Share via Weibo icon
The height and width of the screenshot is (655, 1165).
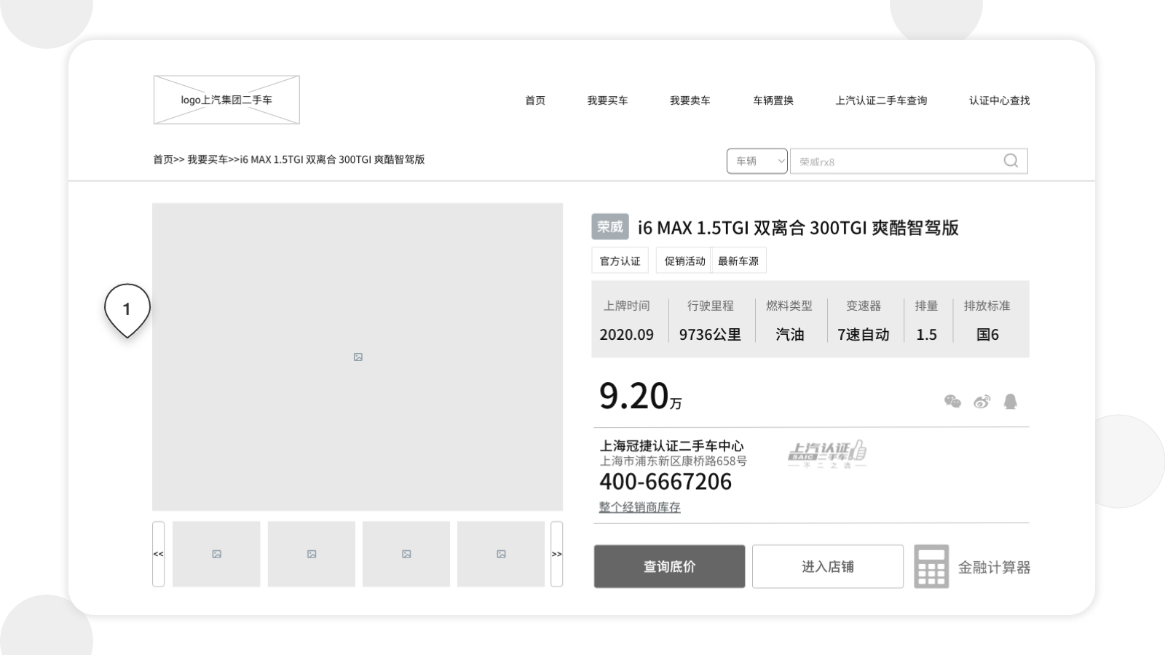coord(982,401)
